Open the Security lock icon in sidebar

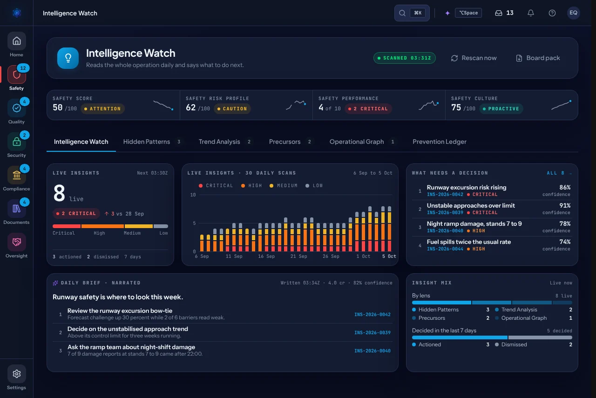pos(16,142)
